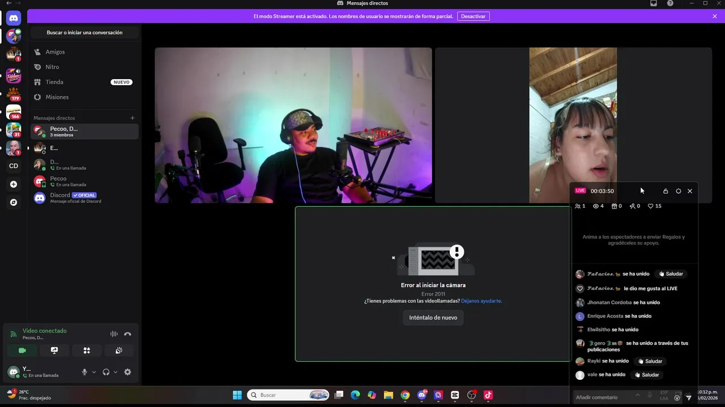Image resolution: width=725 pixels, height=407 pixels.
Task: Open TikTok app from taskbar
Action: [488, 395]
